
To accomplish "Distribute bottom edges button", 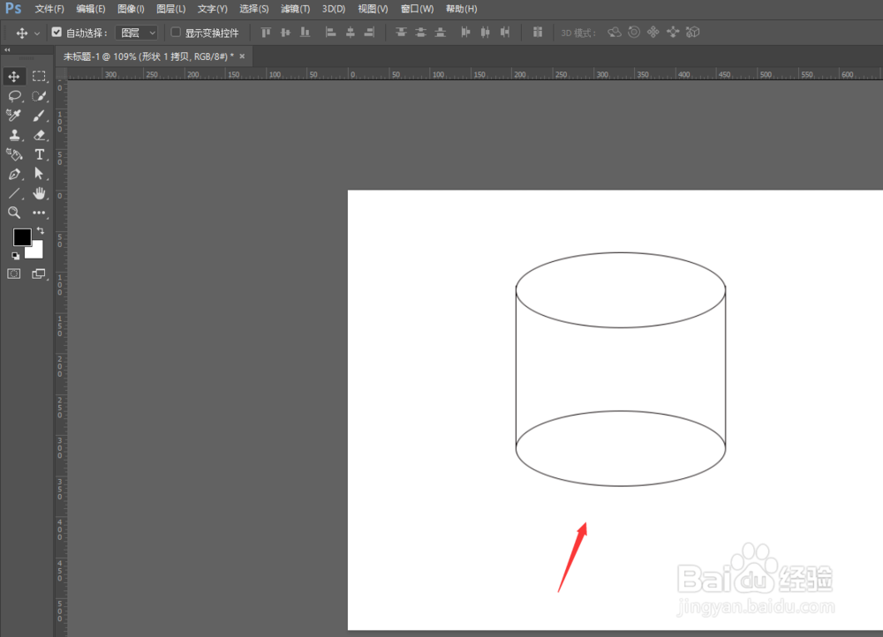I will (441, 32).
